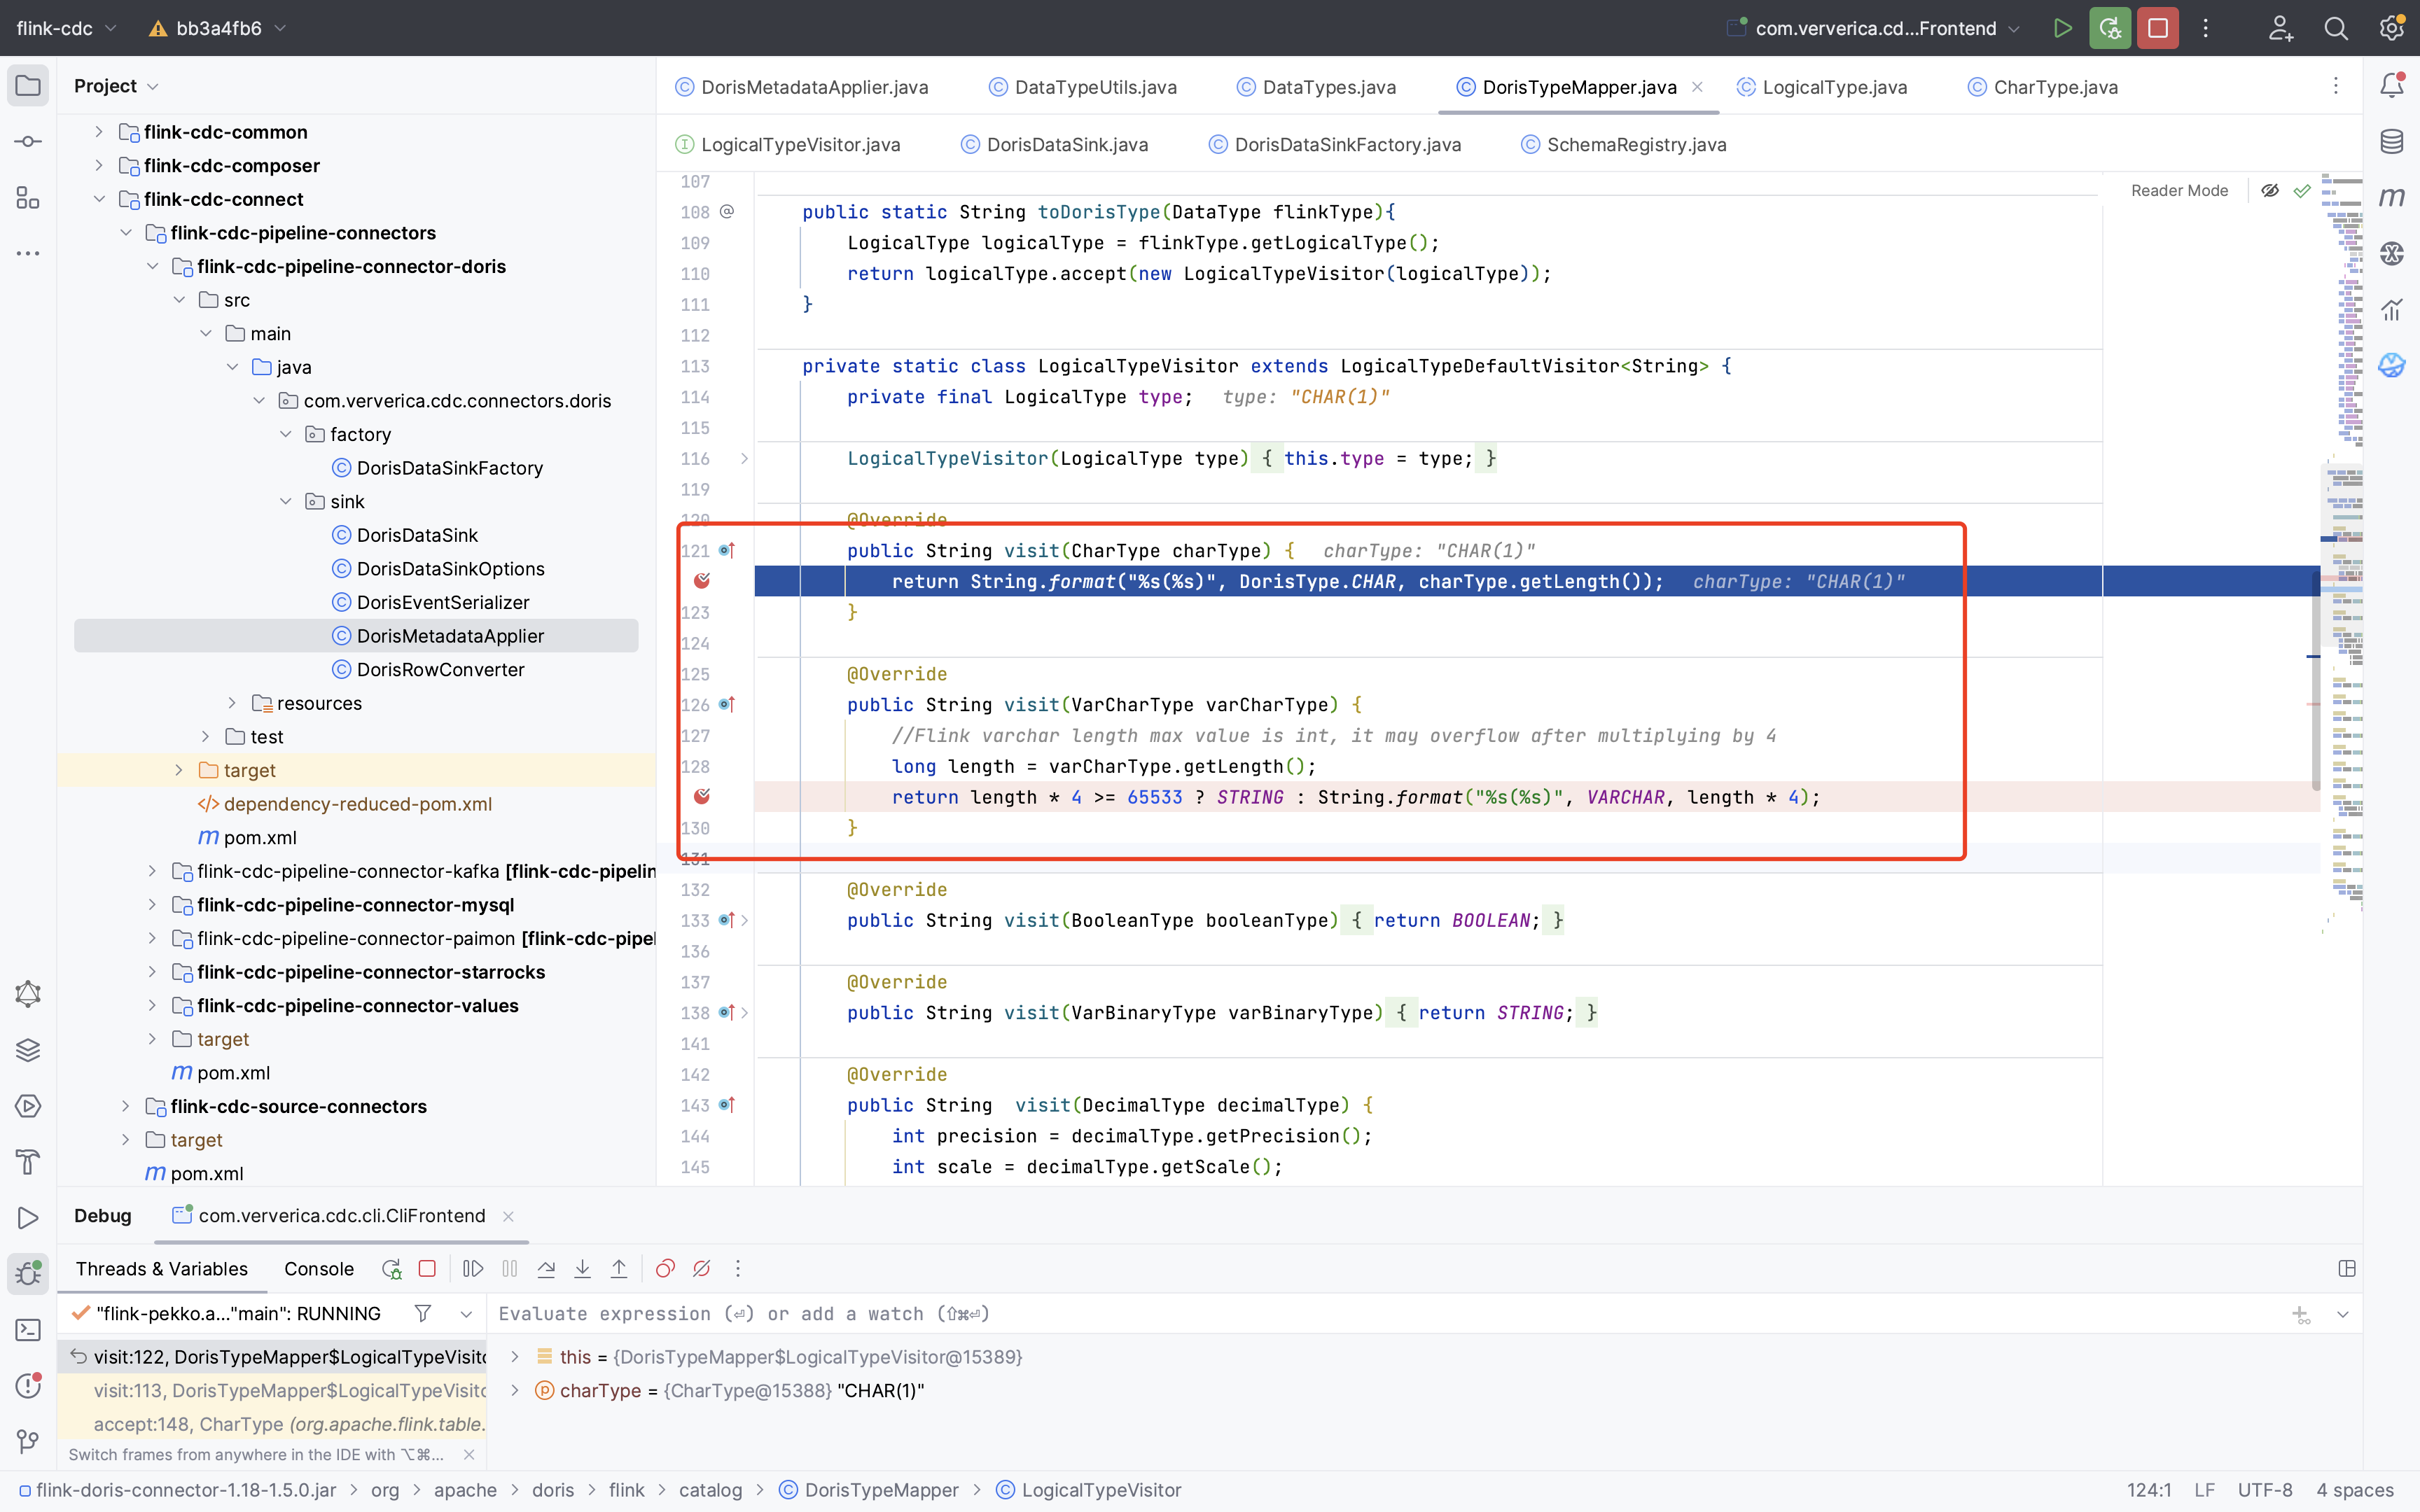Close the DorisTypeMapper.java tab
Image resolution: width=2420 pixels, height=1512 pixels.
[x=1697, y=87]
